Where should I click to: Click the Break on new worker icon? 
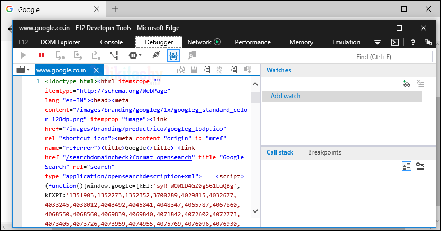(114, 55)
